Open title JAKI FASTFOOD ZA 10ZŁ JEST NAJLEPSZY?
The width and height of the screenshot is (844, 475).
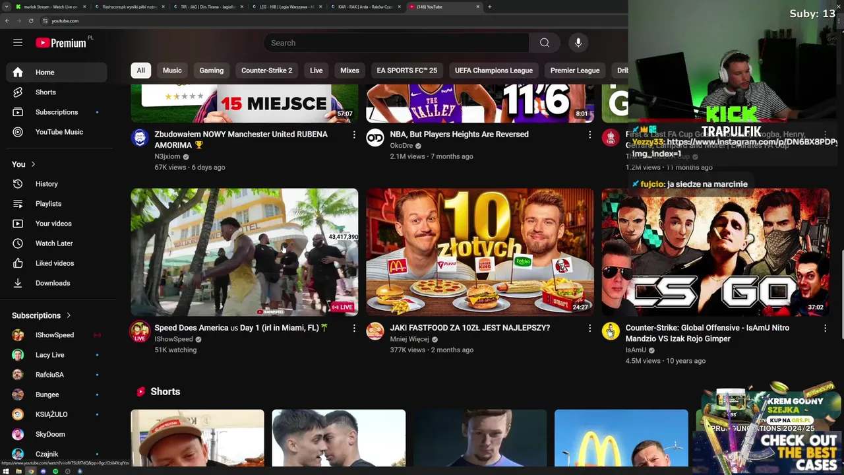[x=469, y=328]
